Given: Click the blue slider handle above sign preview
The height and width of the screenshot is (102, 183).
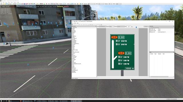Looking at the screenshot, I should point(136,27).
